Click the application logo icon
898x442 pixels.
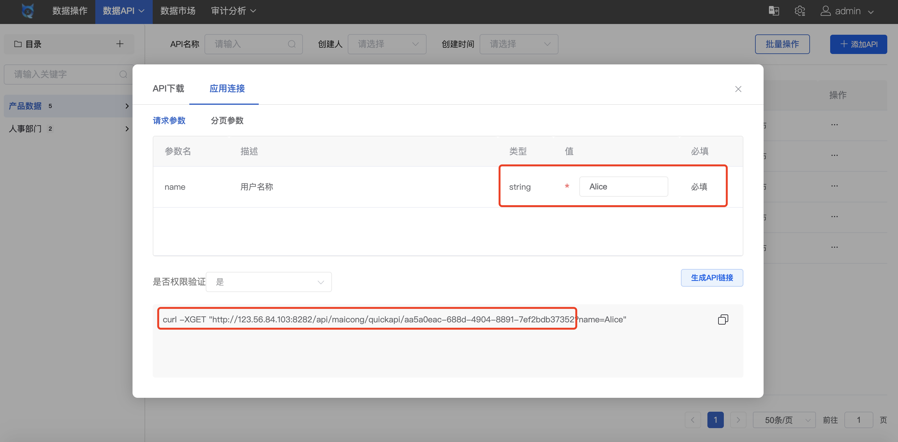coord(28,11)
